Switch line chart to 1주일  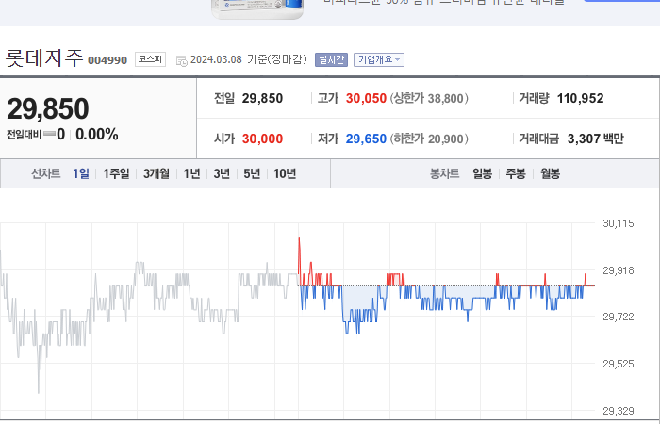(x=116, y=173)
